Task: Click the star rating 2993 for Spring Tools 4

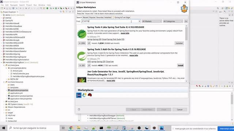Action: coord(82,43)
